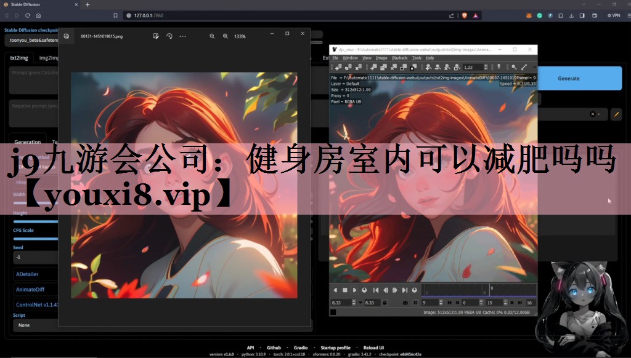The height and width of the screenshot is (358, 631).
Task: Open the Gradio footer link
Action: (x=301, y=348)
